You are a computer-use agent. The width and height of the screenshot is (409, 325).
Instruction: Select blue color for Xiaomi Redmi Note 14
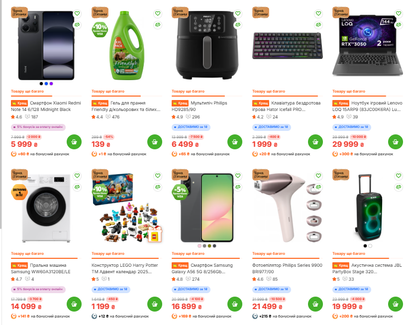tap(46, 84)
